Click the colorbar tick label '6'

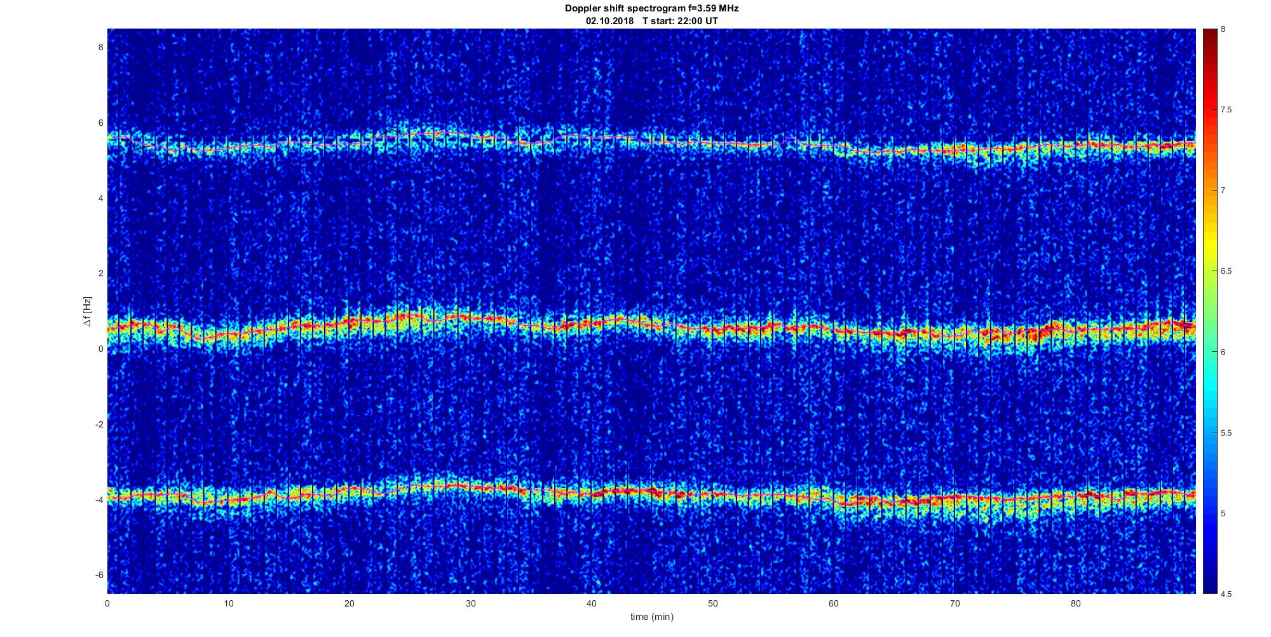[1223, 352]
